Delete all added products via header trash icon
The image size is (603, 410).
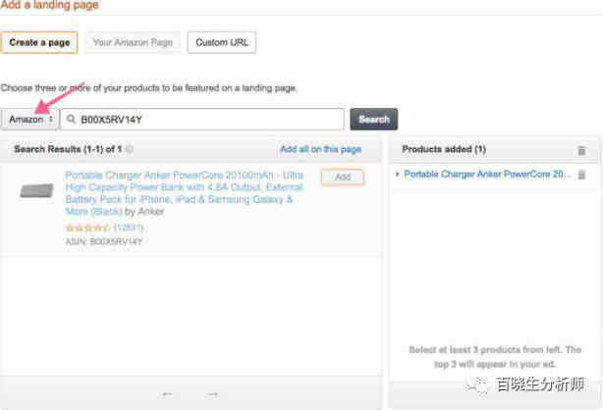[x=581, y=151]
